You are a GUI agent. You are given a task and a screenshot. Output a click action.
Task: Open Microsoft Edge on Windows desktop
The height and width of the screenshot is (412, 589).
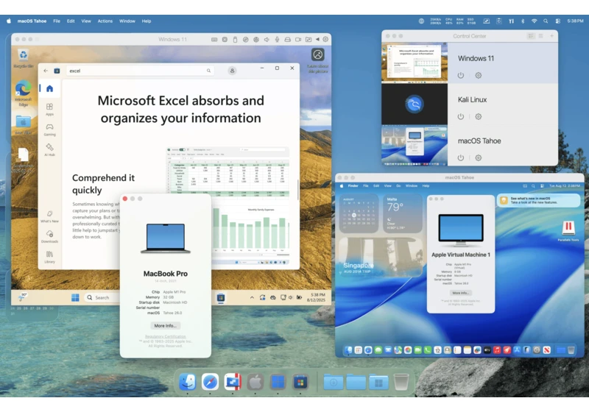pyautogui.click(x=24, y=93)
